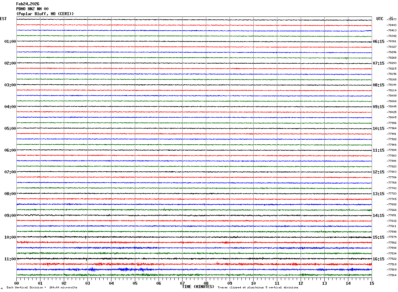Screen dimensions: 398x292
Task: Click the 11:15 UTC time label
Action: pos(379,150)
